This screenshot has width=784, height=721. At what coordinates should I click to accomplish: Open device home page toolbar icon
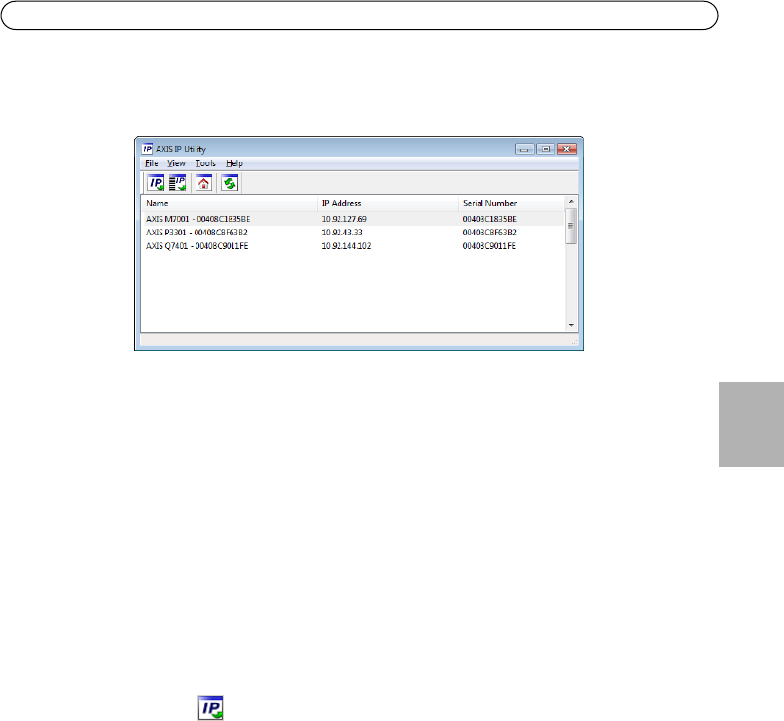tap(203, 183)
